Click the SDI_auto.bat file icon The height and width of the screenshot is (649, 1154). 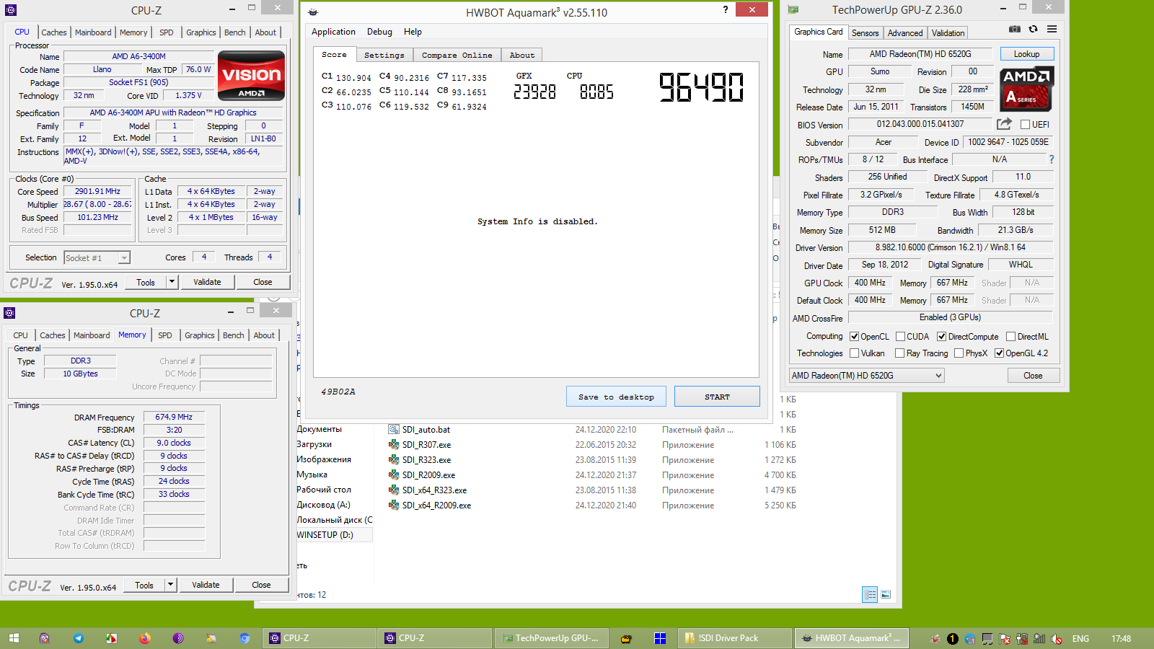pyautogui.click(x=394, y=429)
